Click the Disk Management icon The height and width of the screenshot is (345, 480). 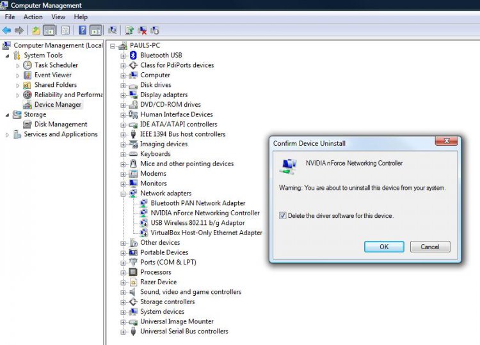pyautogui.click(x=28, y=125)
